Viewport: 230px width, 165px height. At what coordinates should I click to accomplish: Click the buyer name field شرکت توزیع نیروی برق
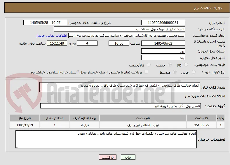coord(119,29)
